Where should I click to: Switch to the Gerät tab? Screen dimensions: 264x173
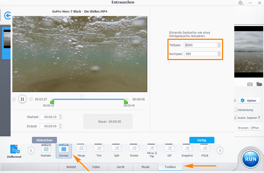point(121,167)
